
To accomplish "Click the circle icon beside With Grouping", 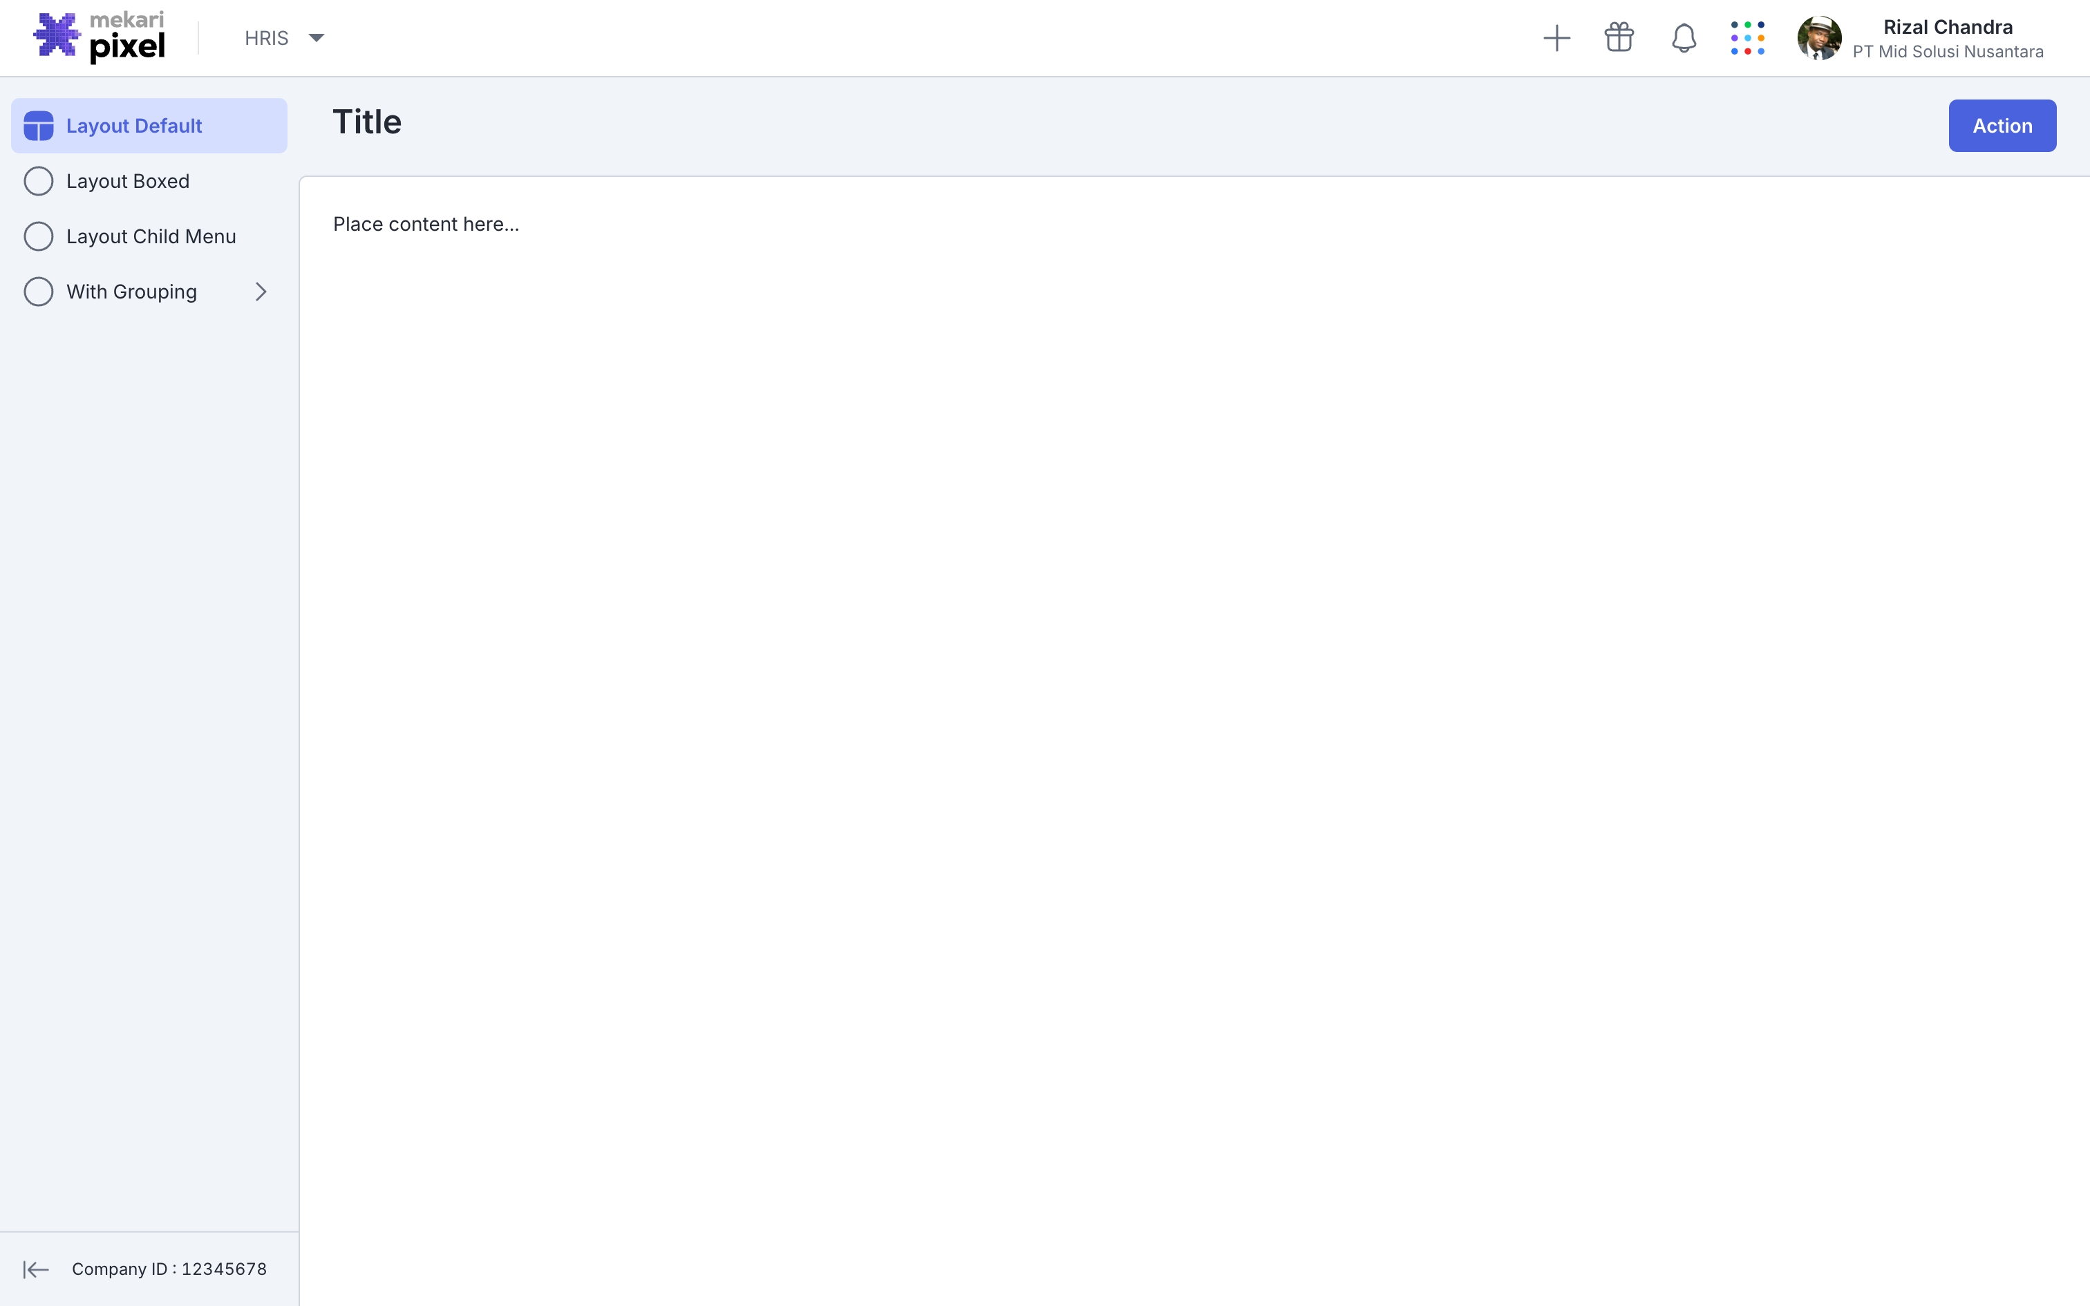I will point(39,292).
